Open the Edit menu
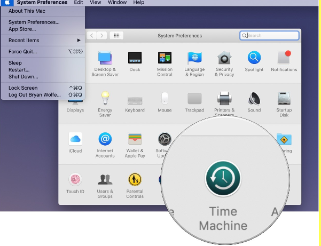 pyautogui.click(x=79, y=3)
